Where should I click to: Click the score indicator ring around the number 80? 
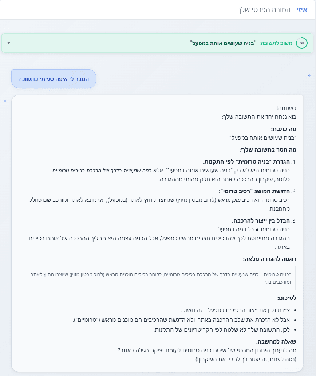click(x=301, y=43)
